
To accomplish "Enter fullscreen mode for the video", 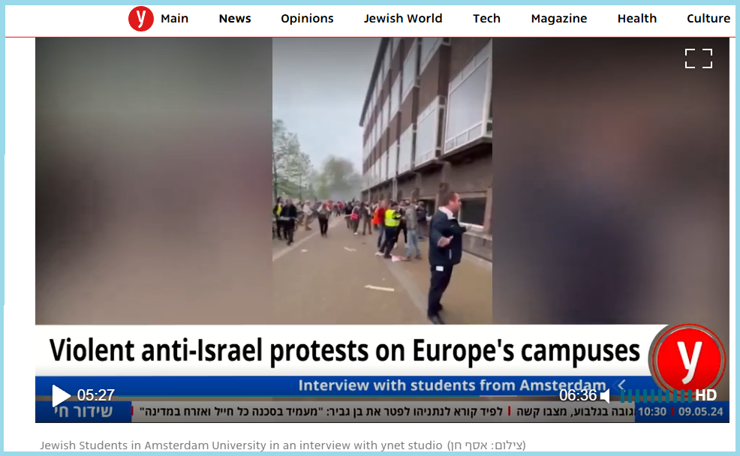I will click(x=699, y=58).
